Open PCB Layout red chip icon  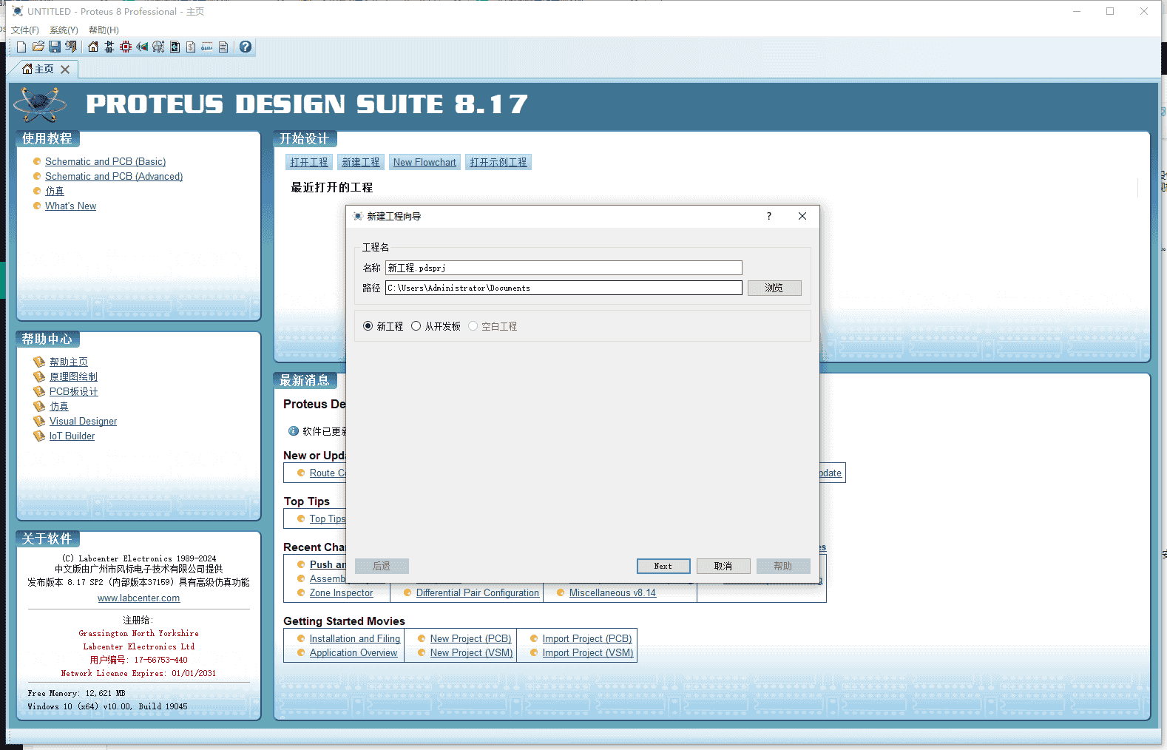126,47
